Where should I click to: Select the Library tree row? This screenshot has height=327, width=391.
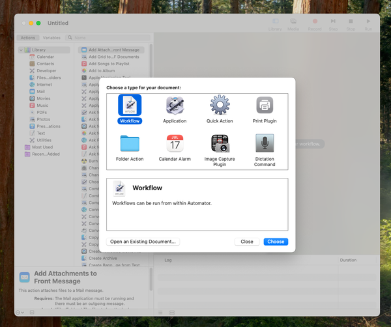[44, 50]
